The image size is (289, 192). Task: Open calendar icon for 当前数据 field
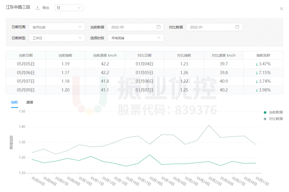coord(159,27)
